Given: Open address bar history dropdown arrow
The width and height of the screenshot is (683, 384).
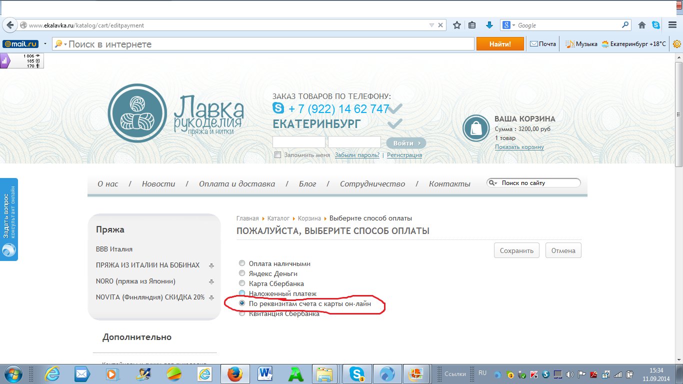Looking at the screenshot, I should (x=431, y=25).
